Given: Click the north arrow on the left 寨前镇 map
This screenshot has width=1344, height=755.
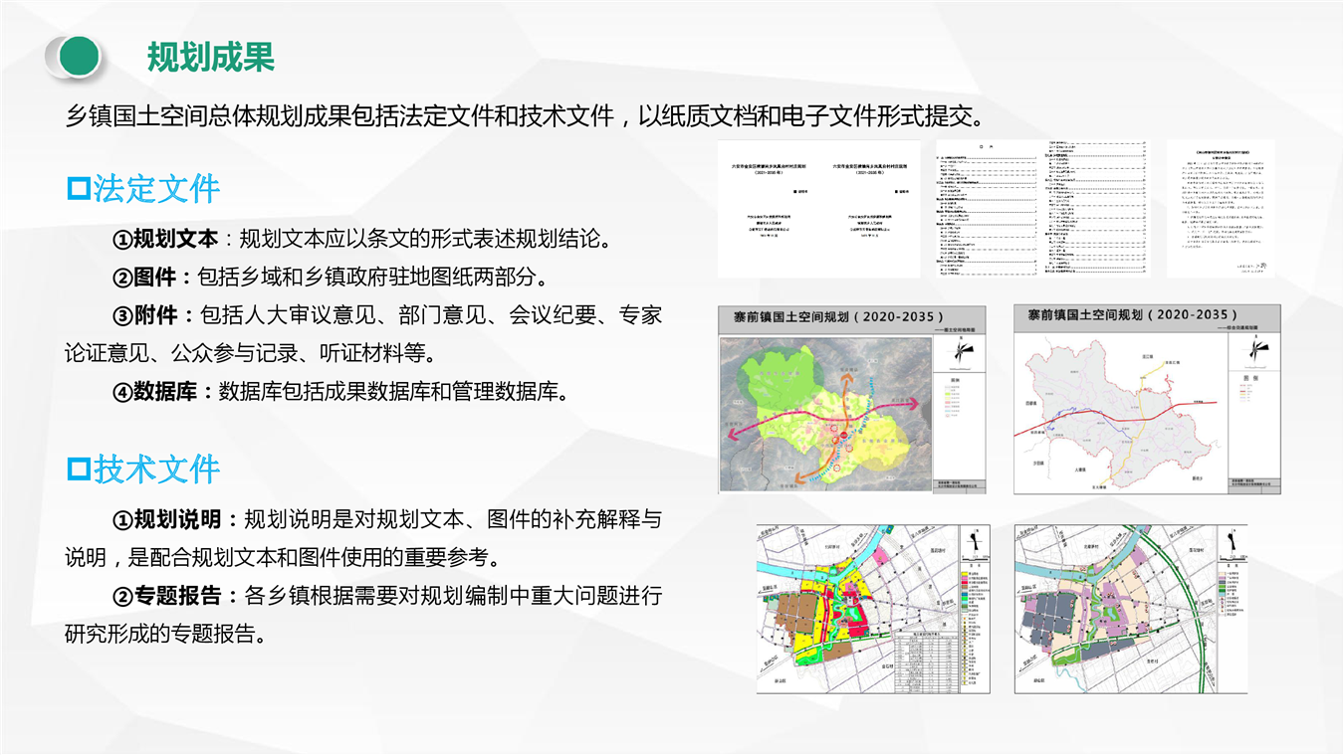Looking at the screenshot, I should (962, 350).
